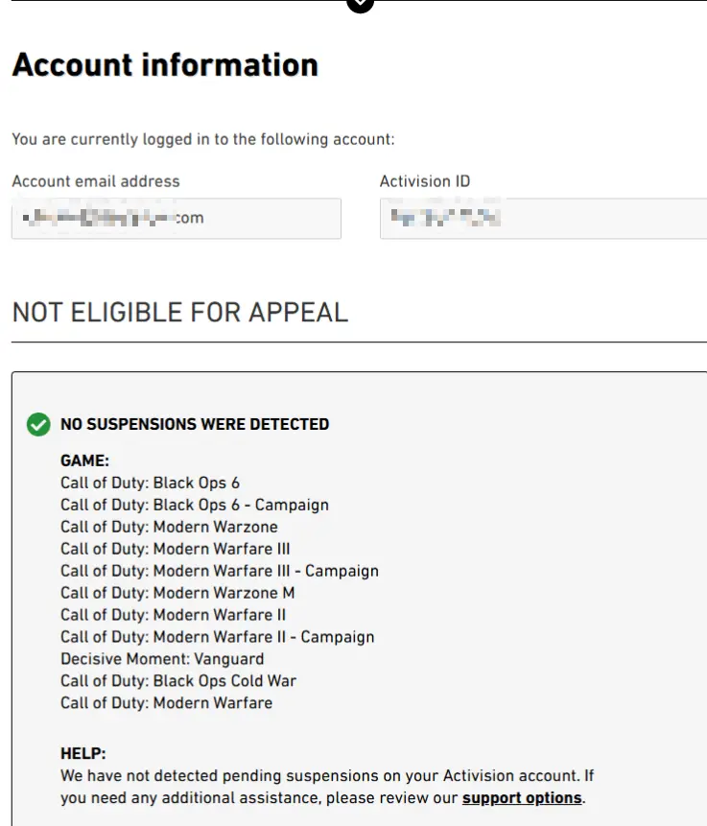Click the Account email address label text

pyautogui.click(x=96, y=181)
